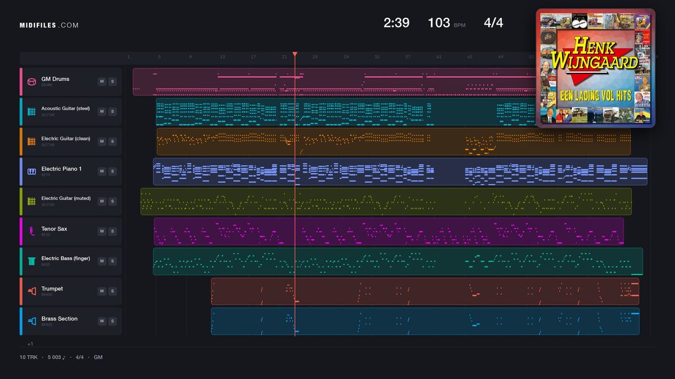Click the Tenor Sax track name
The width and height of the screenshot is (675, 379).
pyautogui.click(x=54, y=229)
